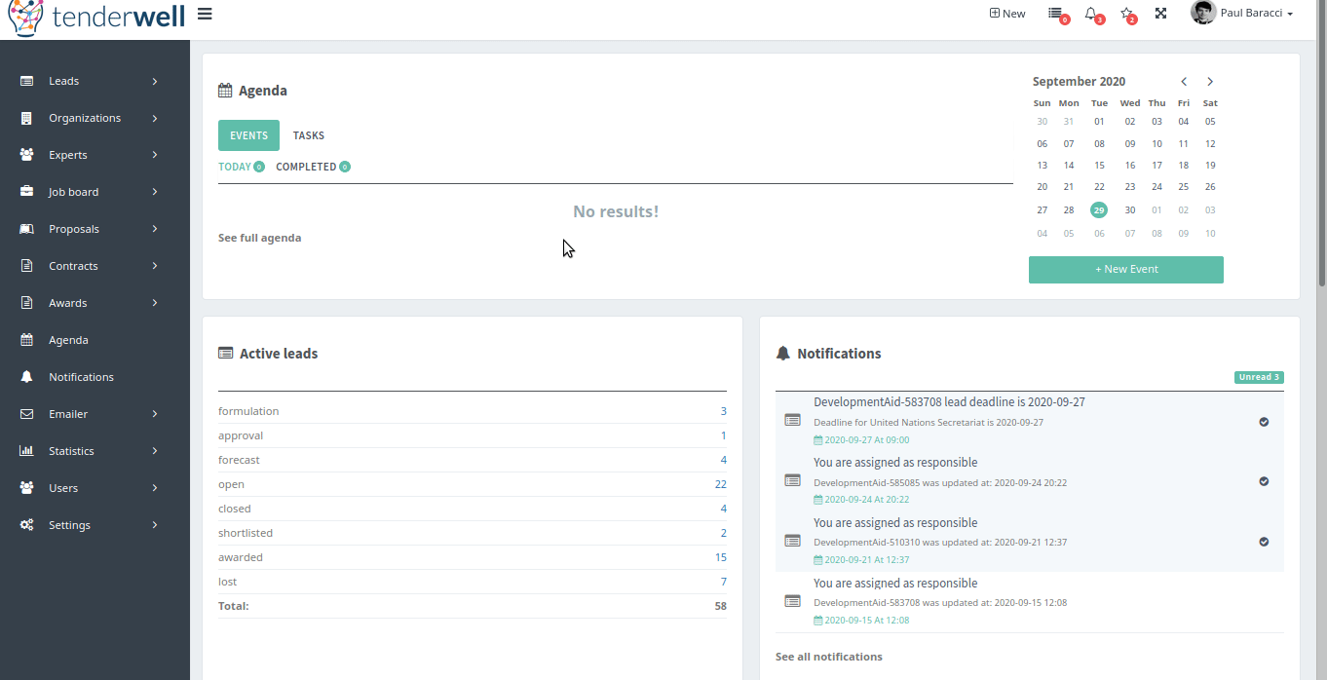The width and height of the screenshot is (1327, 680).
Task: Click the Statistics chart icon
Action: coord(27,451)
